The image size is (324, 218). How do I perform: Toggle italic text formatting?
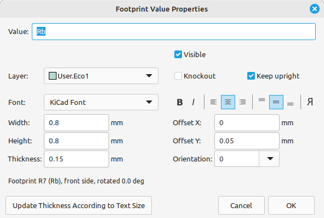pos(193,102)
